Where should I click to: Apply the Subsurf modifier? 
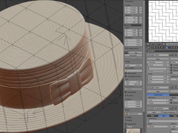point(158,92)
